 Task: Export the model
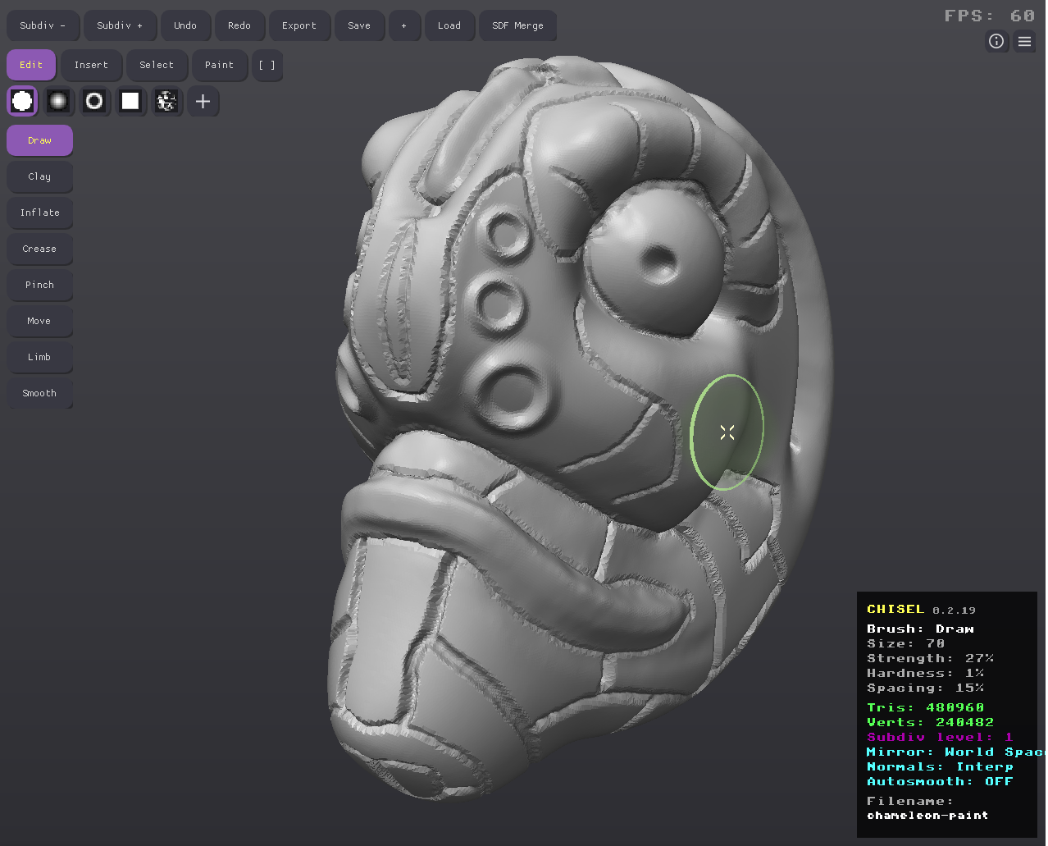tap(299, 25)
